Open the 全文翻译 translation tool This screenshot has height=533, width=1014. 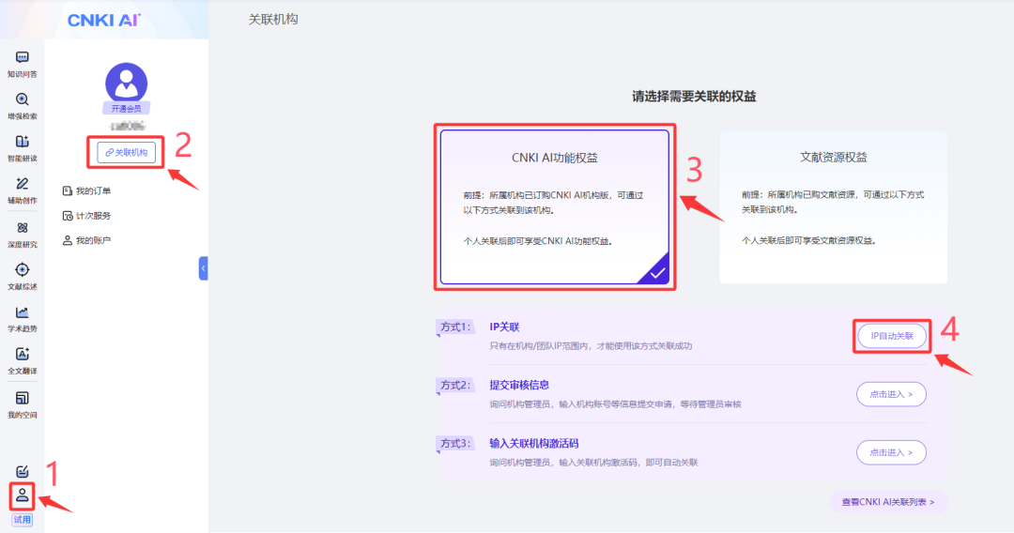(22, 360)
